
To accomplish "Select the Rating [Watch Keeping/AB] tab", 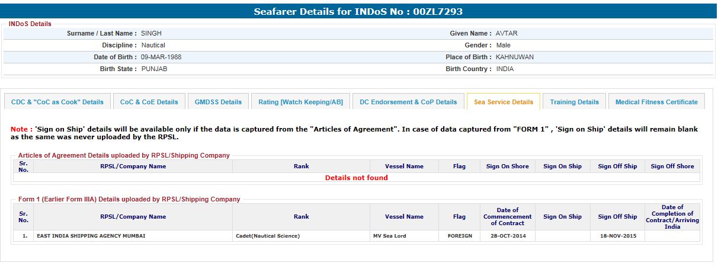I will tap(300, 102).
